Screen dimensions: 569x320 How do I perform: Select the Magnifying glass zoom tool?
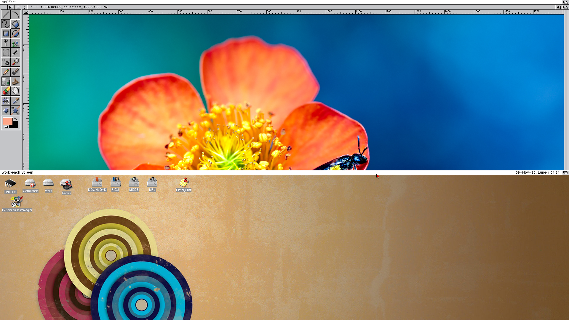15,62
